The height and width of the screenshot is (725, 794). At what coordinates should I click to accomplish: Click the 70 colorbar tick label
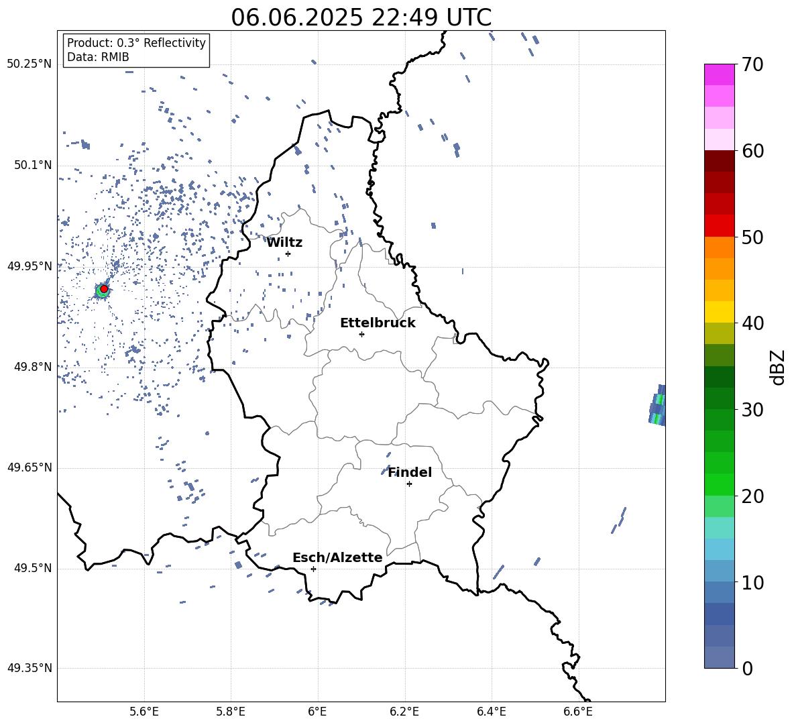[752, 64]
